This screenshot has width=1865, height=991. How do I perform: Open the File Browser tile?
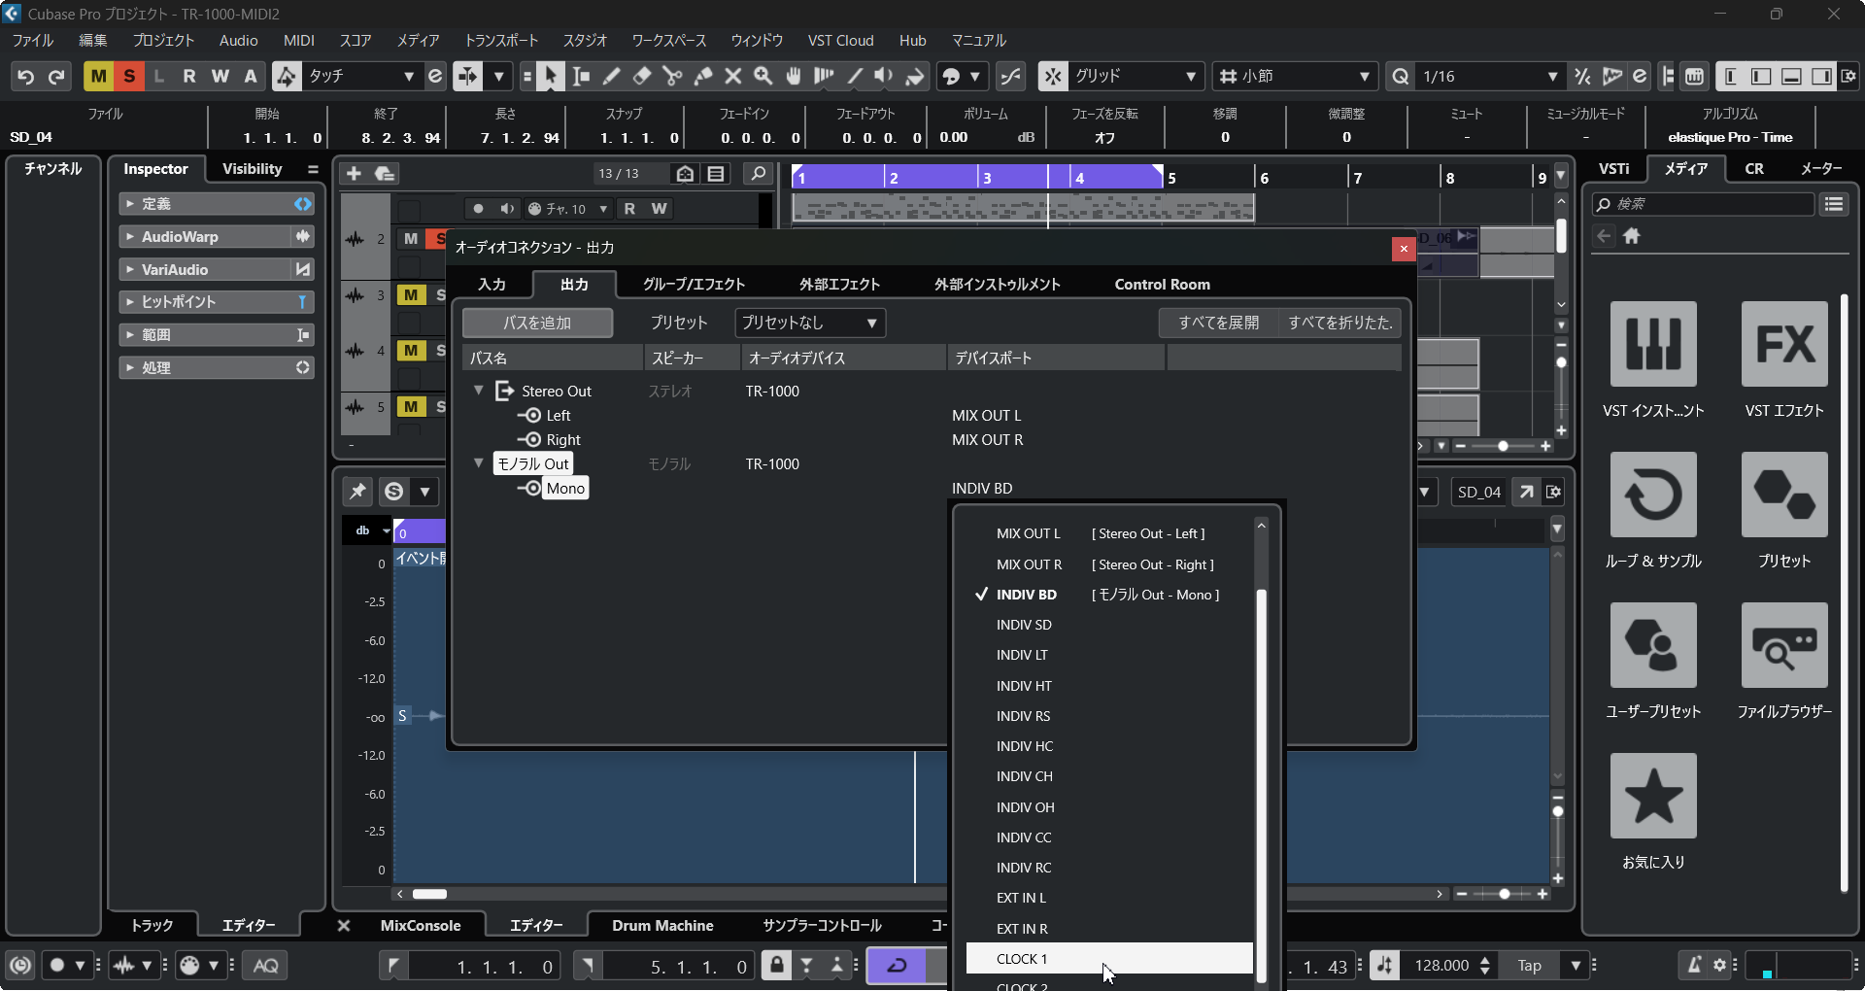tap(1783, 645)
